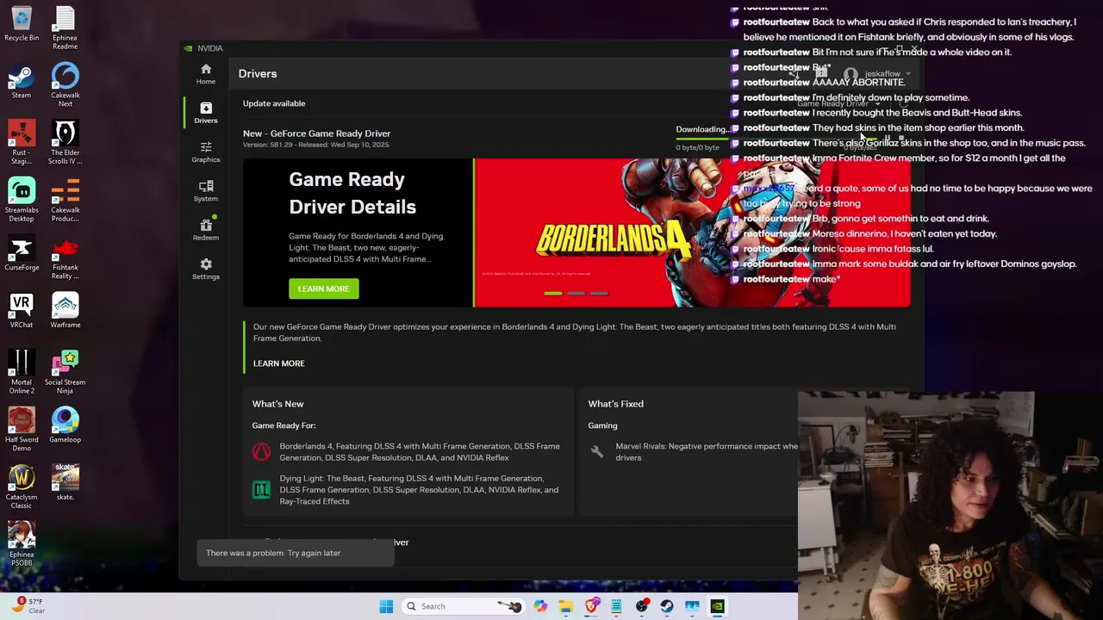Image resolution: width=1103 pixels, height=620 pixels.
Task: Open Mortal Online 2 desktop shortcut
Action: coord(22,372)
